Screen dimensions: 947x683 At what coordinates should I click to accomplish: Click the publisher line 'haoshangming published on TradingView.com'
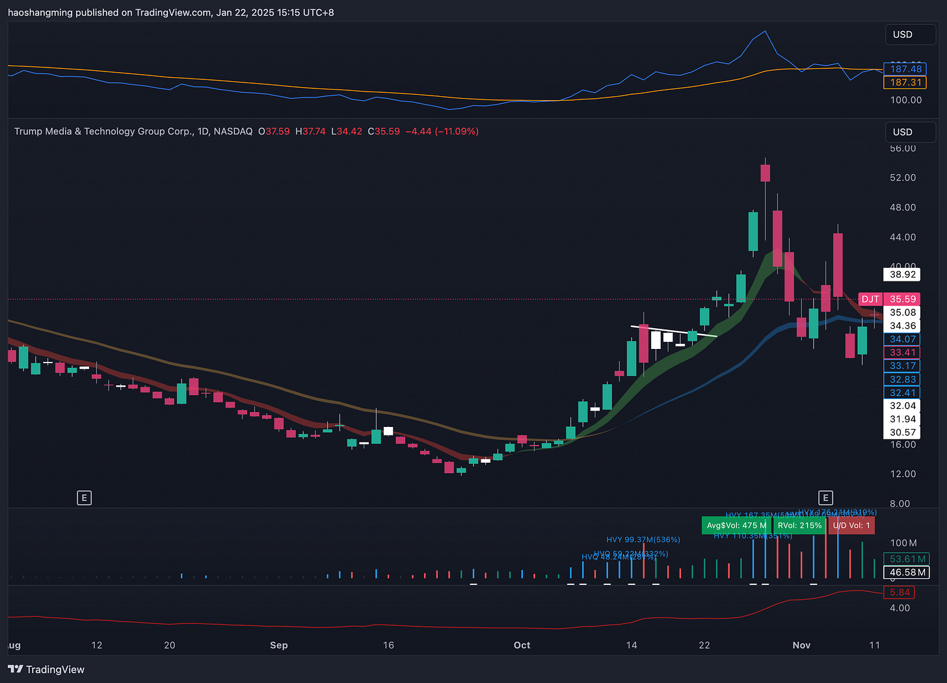click(x=108, y=12)
